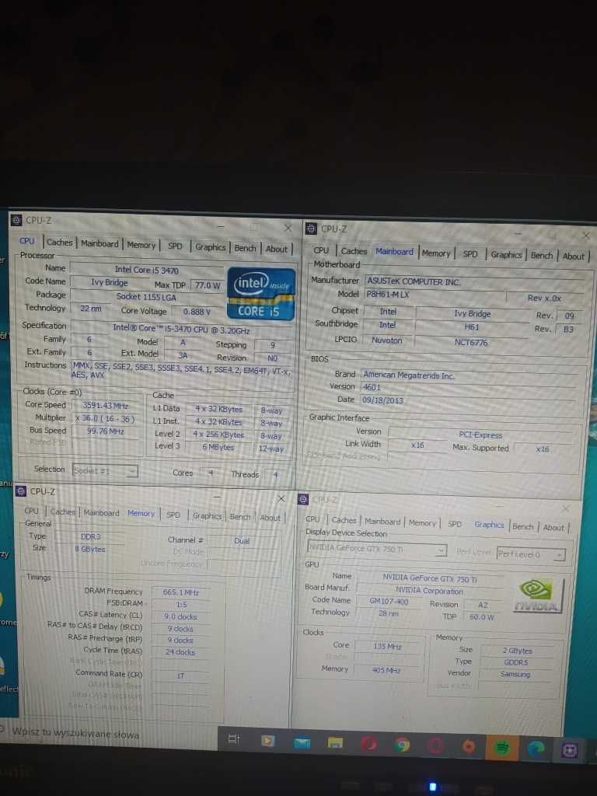This screenshot has width=597, height=796.
Task: Select CPU tab in the Mainboard window
Action: [321, 250]
